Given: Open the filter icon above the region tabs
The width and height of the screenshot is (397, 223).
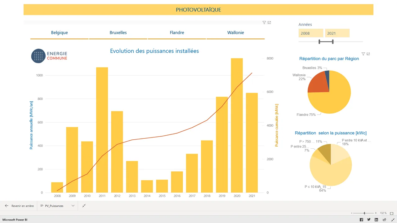Looking at the screenshot, I should (264, 23).
